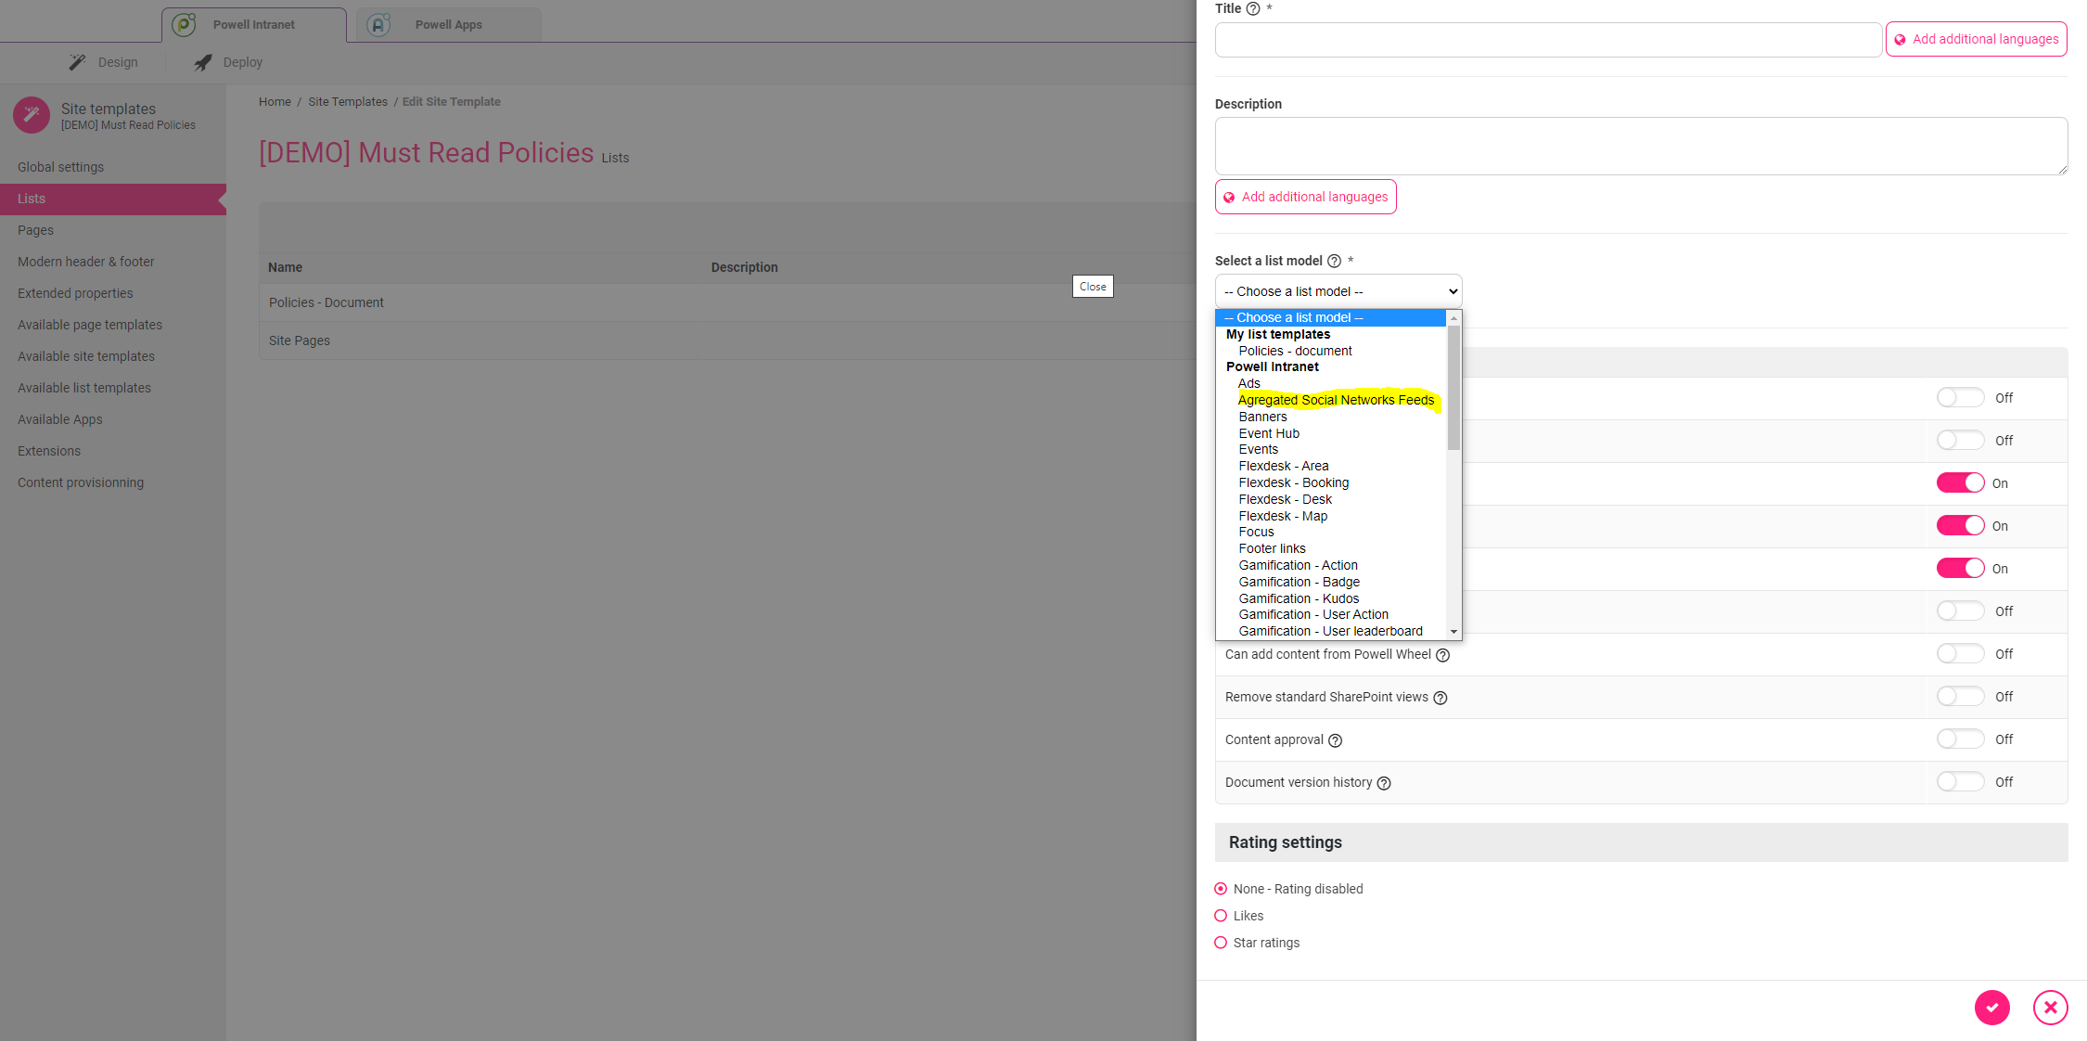Choose the Footer links option
Image resolution: width=2087 pixels, height=1041 pixels.
[x=1272, y=548]
